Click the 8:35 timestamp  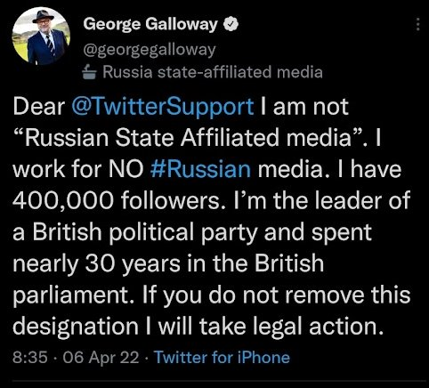30,357
